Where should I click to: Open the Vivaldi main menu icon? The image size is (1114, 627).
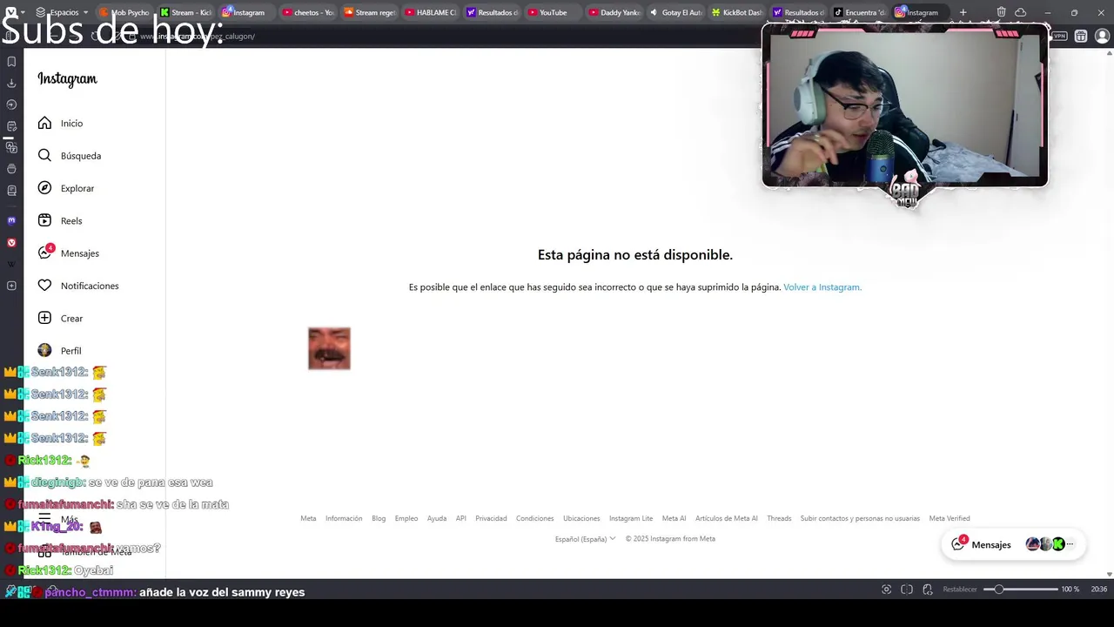(x=11, y=12)
